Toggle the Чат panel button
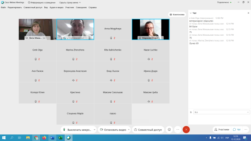The width and height of the screenshot is (251, 141). (237, 130)
